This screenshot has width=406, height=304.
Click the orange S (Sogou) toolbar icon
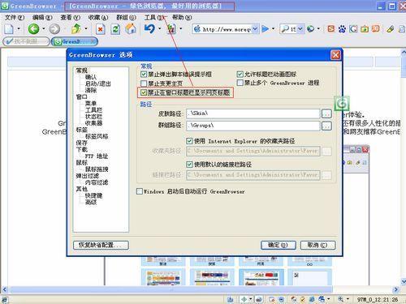(331, 28)
